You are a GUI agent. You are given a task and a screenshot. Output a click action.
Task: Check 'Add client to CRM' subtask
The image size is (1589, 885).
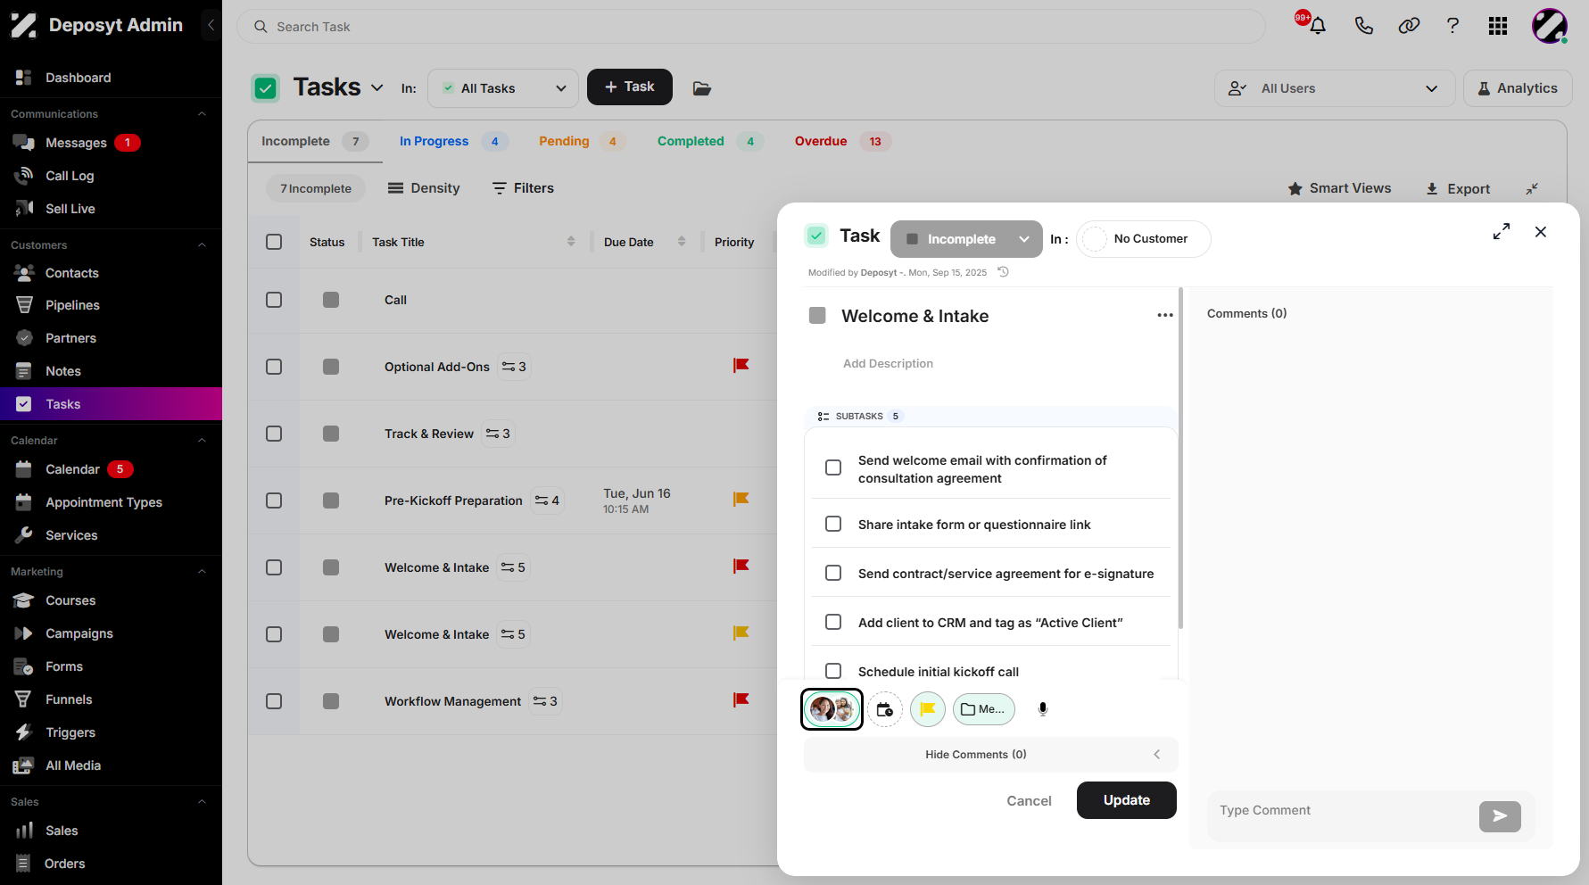pyautogui.click(x=833, y=622)
